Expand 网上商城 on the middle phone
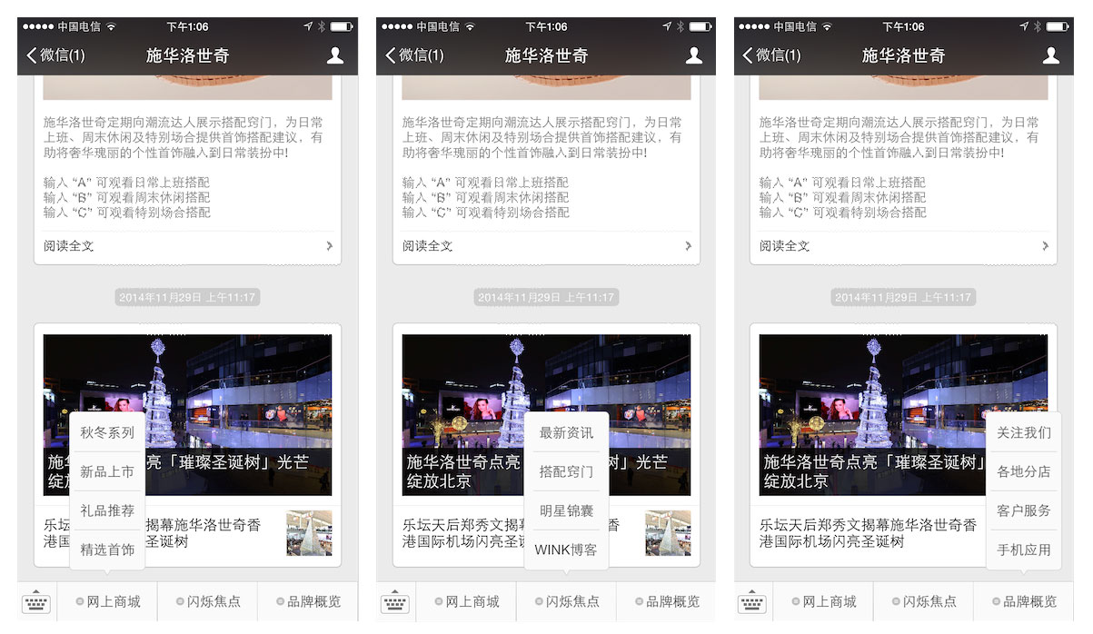The height and width of the screenshot is (634, 1093). click(x=466, y=601)
